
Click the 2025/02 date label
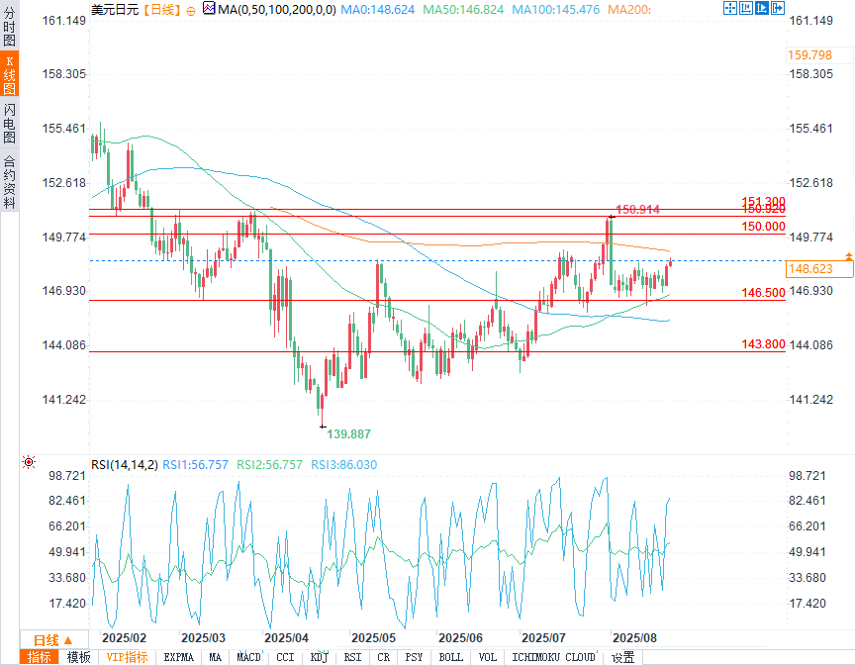coord(125,637)
